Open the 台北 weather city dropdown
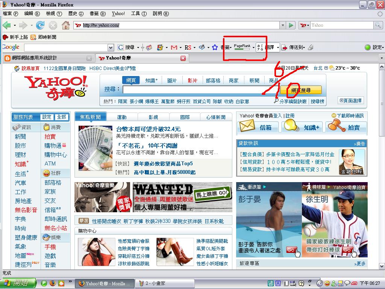Image resolution: width=385 pixels, height=289 pixels. [x=326, y=68]
